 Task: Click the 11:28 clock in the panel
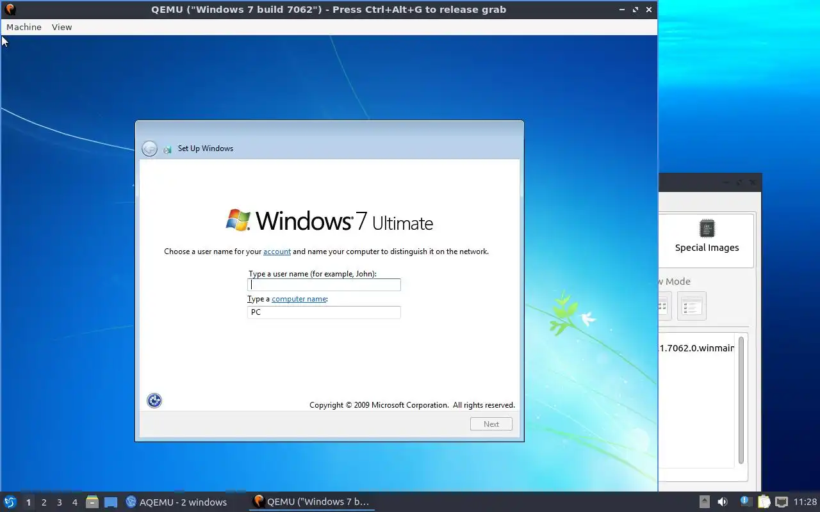pyautogui.click(x=805, y=502)
